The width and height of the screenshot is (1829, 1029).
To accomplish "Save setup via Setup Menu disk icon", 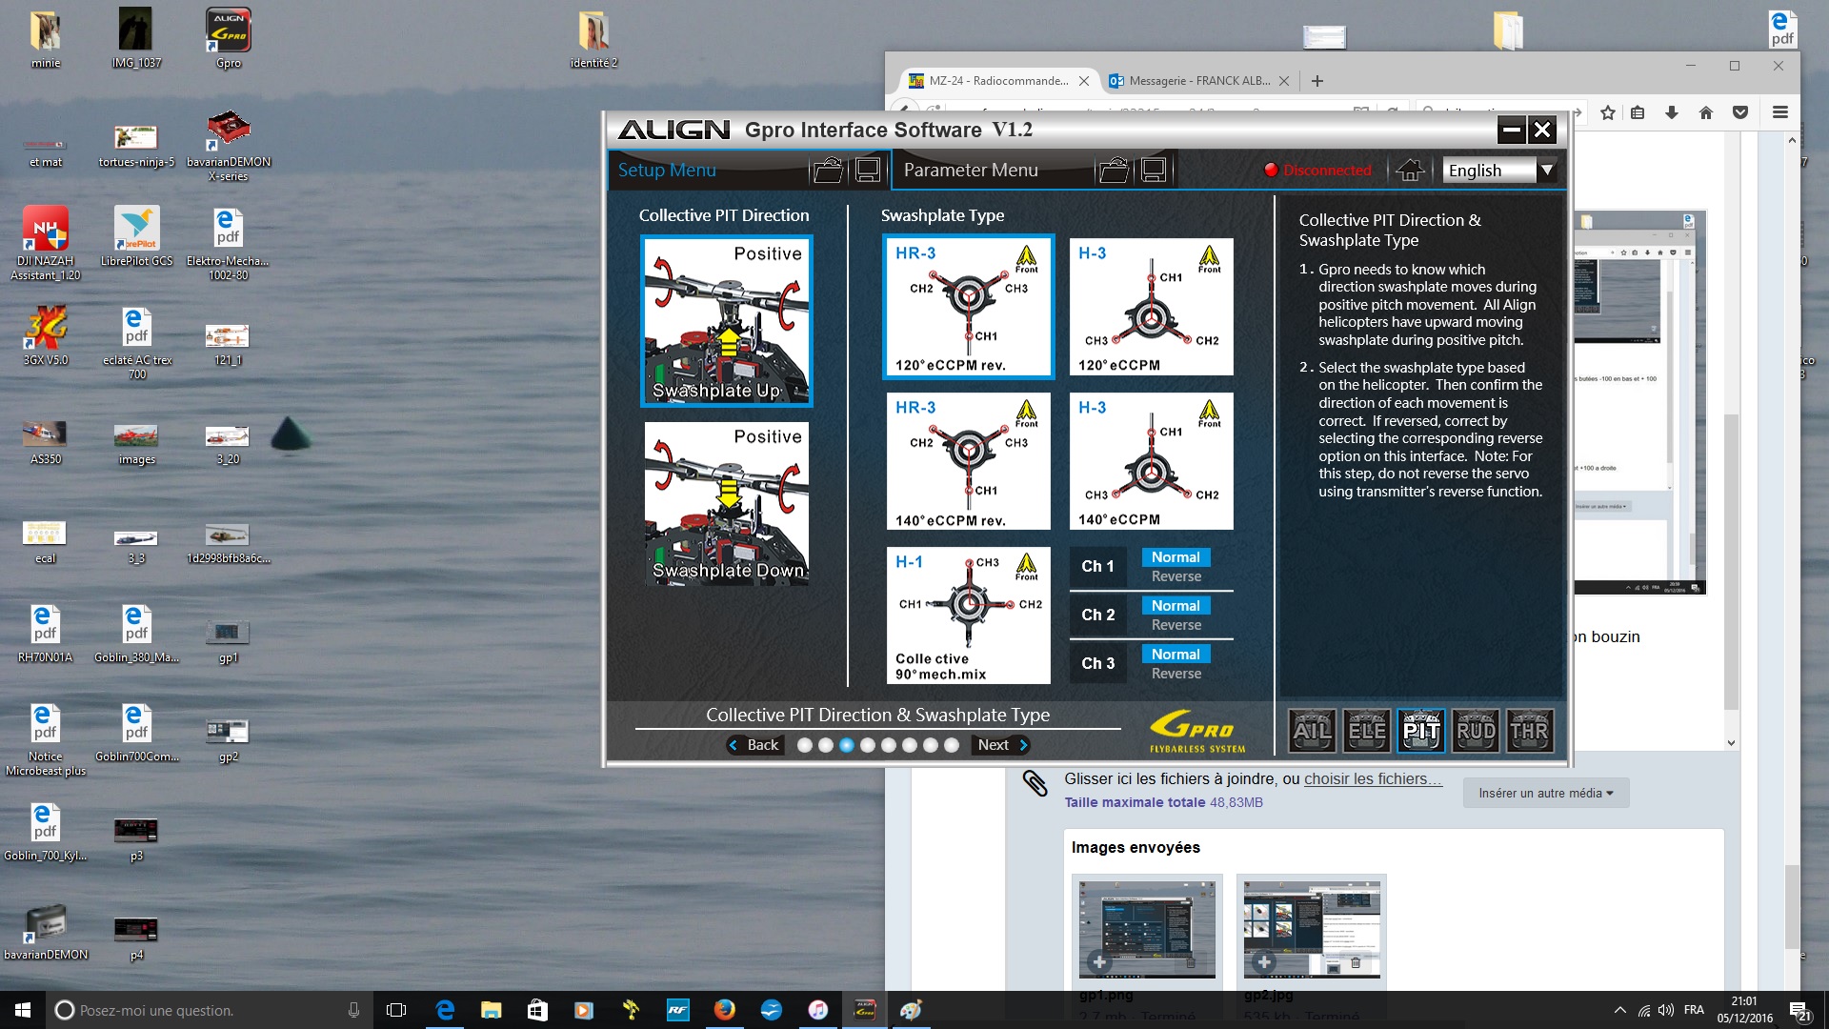I will click(x=868, y=171).
